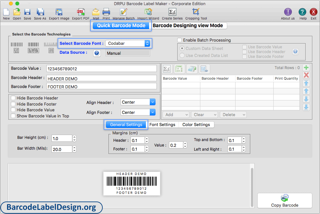The image size is (320, 214).
Task: Click the red X delete row icon
Action: point(306,75)
